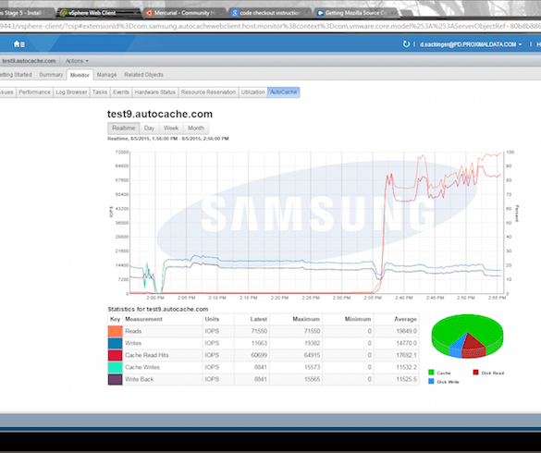Select the Month range button
Screen dimensions: 541x453
click(196, 128)
